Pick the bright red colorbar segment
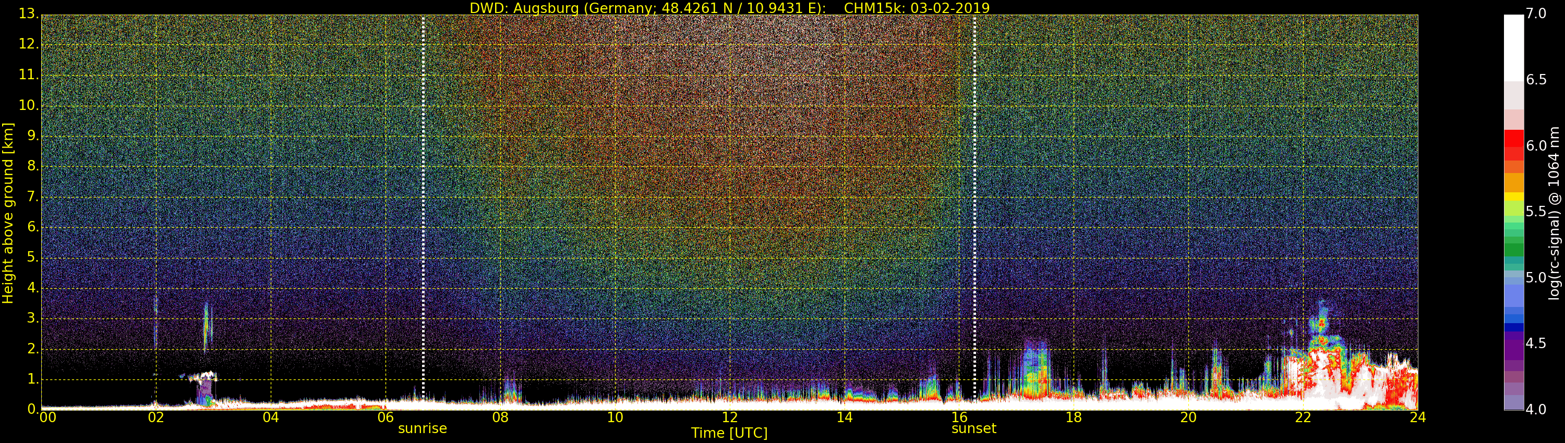1565x443 pixels. [1514, 138]
